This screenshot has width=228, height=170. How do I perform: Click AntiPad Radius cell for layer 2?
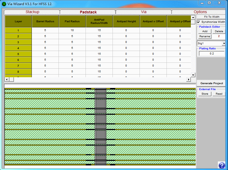tap(99, 36)
